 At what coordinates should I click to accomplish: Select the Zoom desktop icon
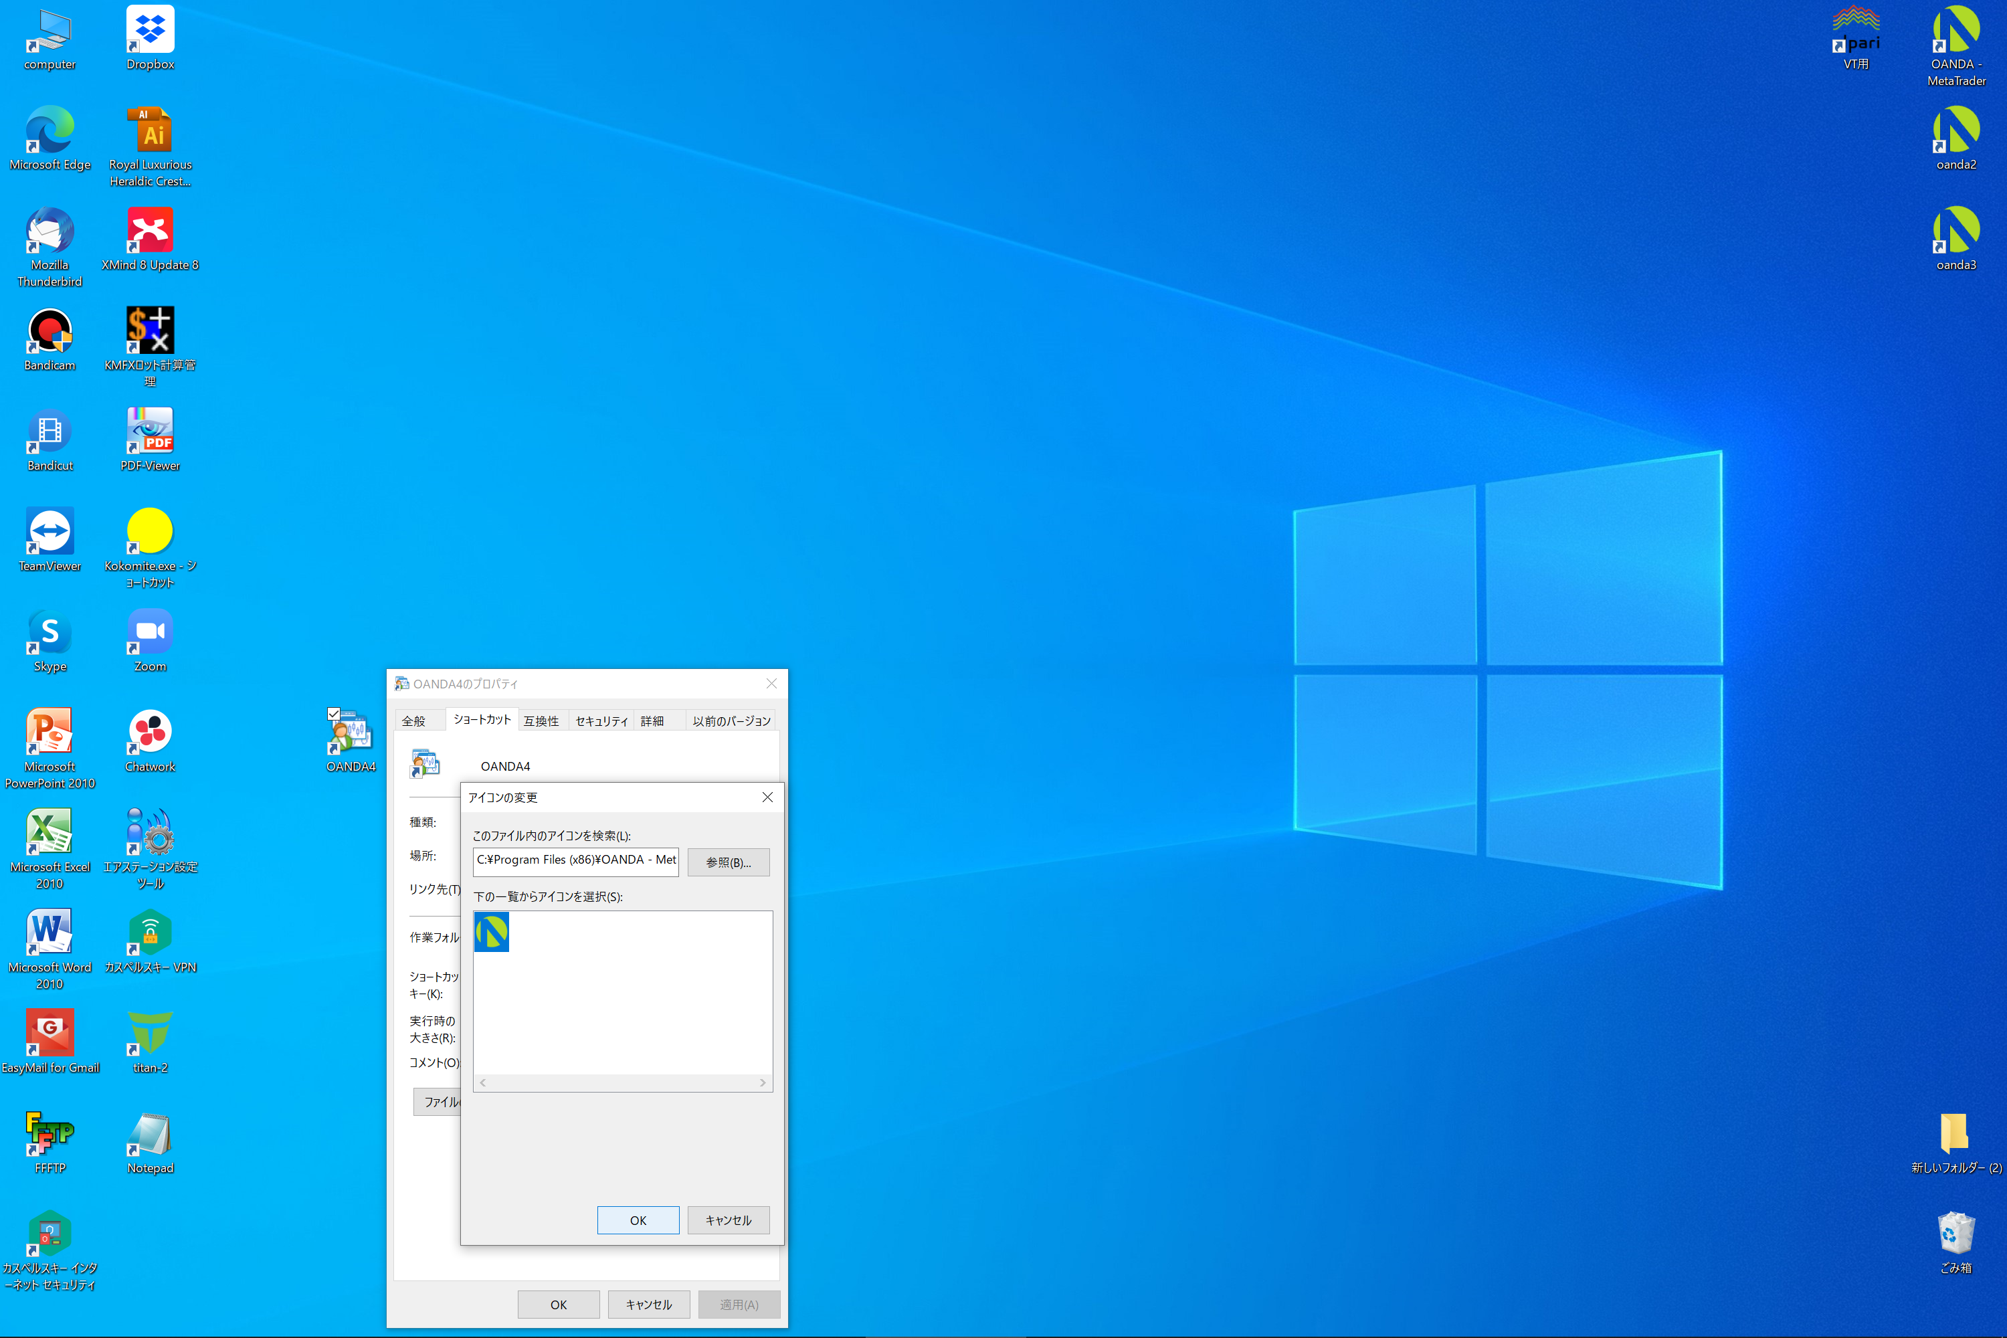coord(150,632)
